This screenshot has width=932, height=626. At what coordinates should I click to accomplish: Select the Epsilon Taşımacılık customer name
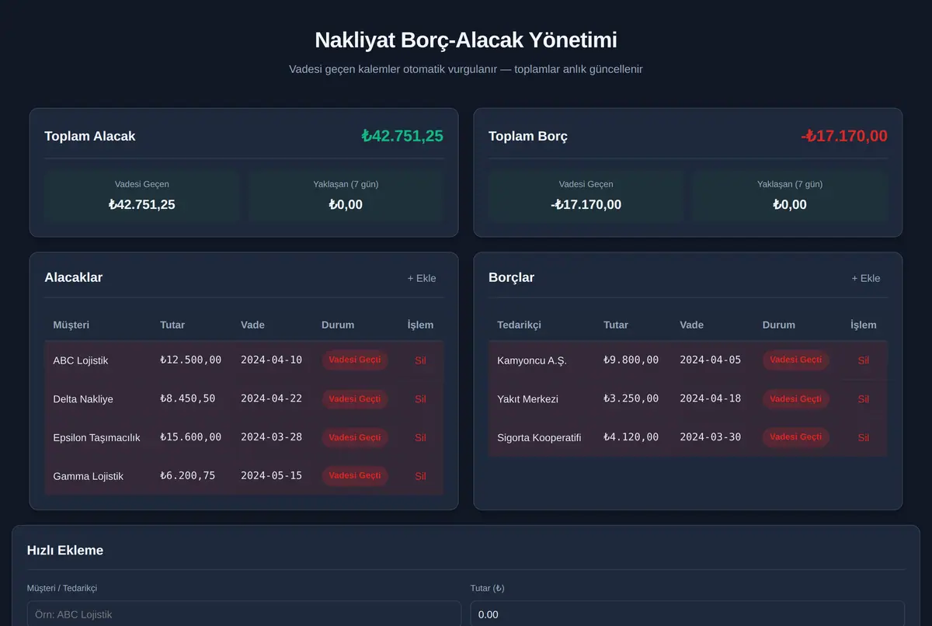97,437
